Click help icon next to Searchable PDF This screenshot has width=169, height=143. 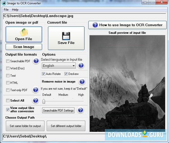[x=36, y=61]
